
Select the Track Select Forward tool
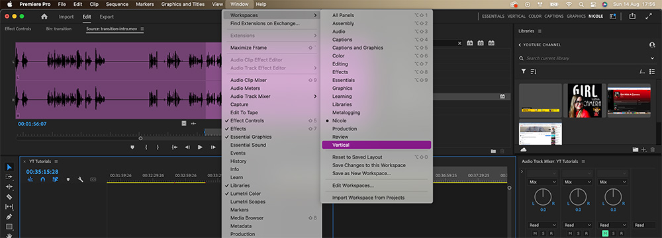pos(9,177)
